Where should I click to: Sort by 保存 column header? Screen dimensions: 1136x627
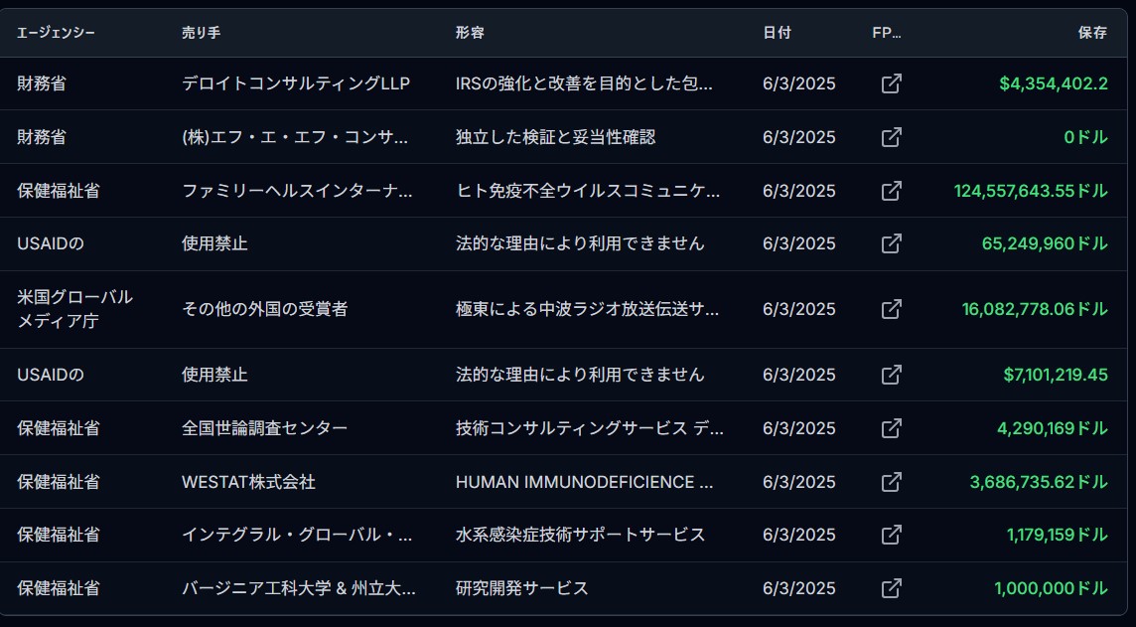click(1092, 33)
